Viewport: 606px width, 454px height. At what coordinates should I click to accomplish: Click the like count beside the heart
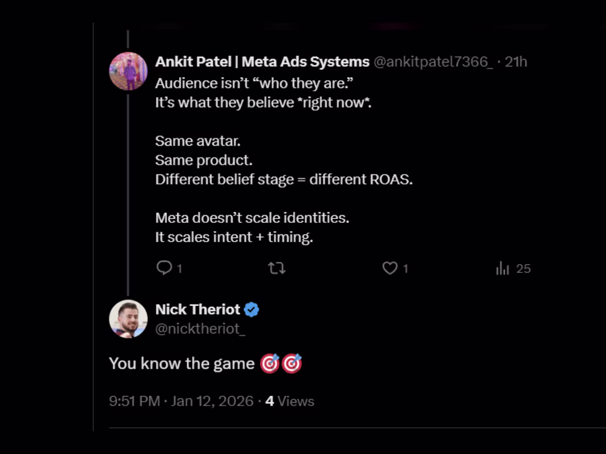point(405,269)
